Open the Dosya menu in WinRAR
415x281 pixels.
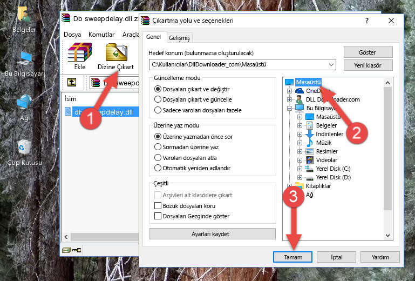72,35
